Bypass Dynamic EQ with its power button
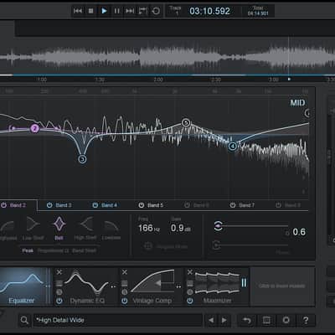 point(59,301)
